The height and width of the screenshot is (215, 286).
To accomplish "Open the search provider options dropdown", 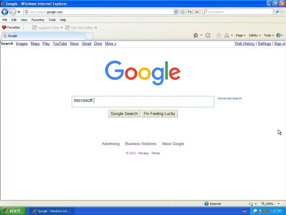I will pyautogui.click(x=282, y=12).
